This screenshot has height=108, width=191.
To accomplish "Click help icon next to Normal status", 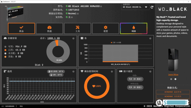I will 78,14.
